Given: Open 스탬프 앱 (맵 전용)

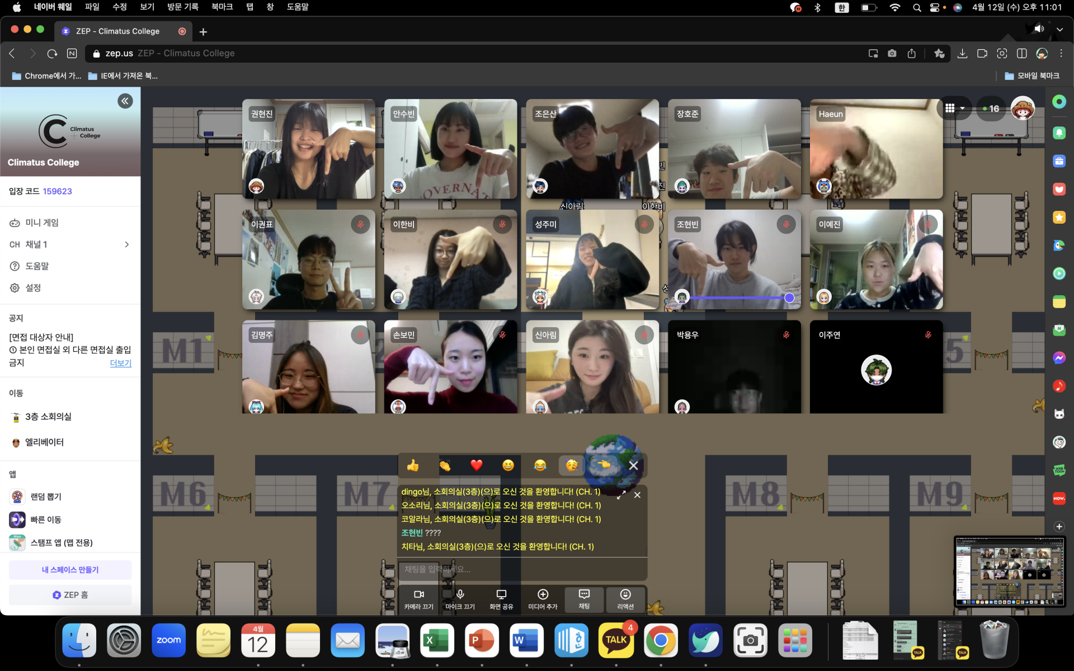Looking at the screenshot, I should click(x=70, y=542).
